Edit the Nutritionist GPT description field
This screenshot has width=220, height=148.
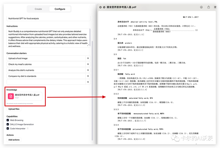pos(49,18)
